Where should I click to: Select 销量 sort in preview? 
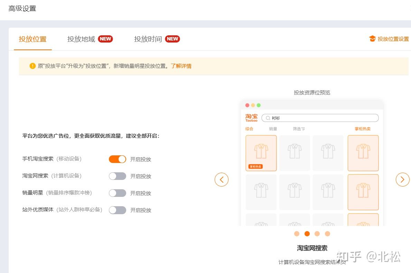pos(273,129)
